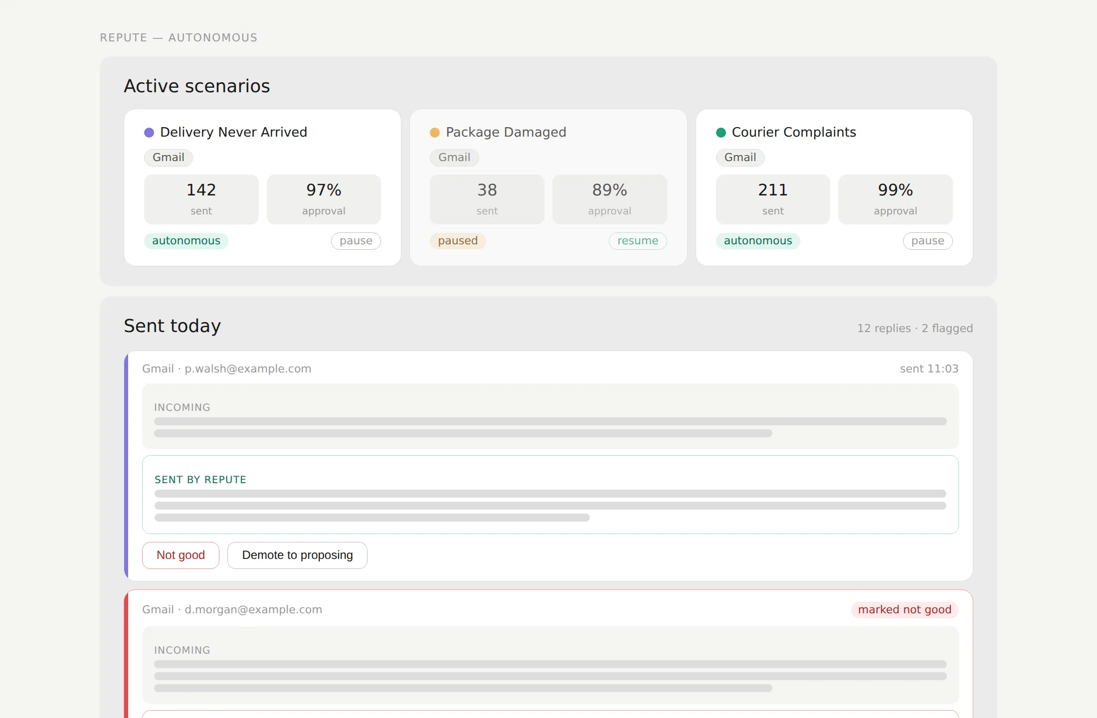Viewport: 1097px width, 718px height.
Task: Click the Active scenarios heading
Action: (197, 86)
